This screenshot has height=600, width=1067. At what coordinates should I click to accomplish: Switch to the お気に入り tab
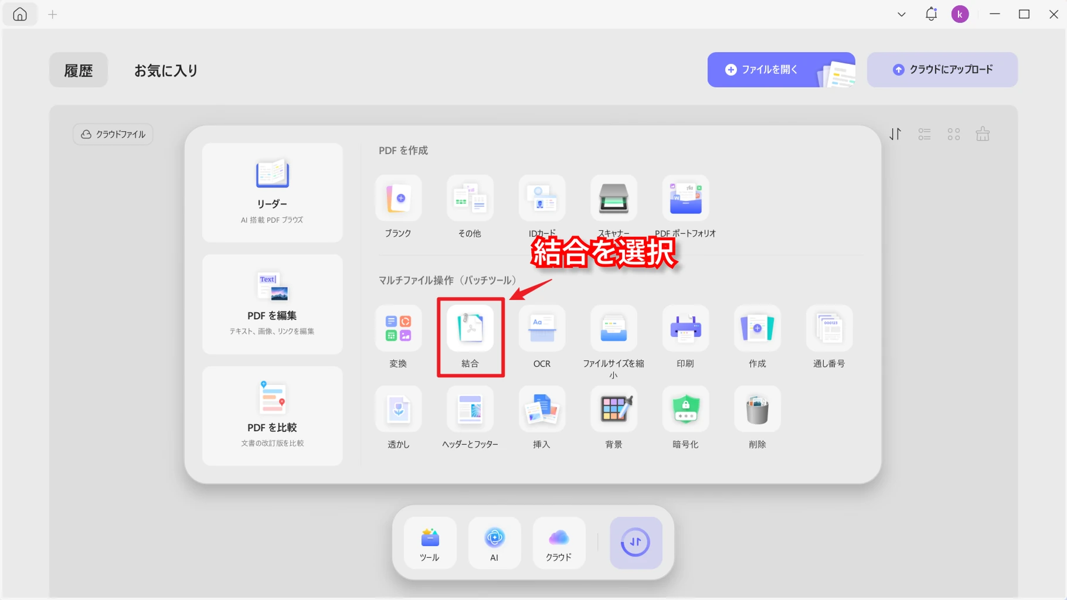[x=166, y=70]
